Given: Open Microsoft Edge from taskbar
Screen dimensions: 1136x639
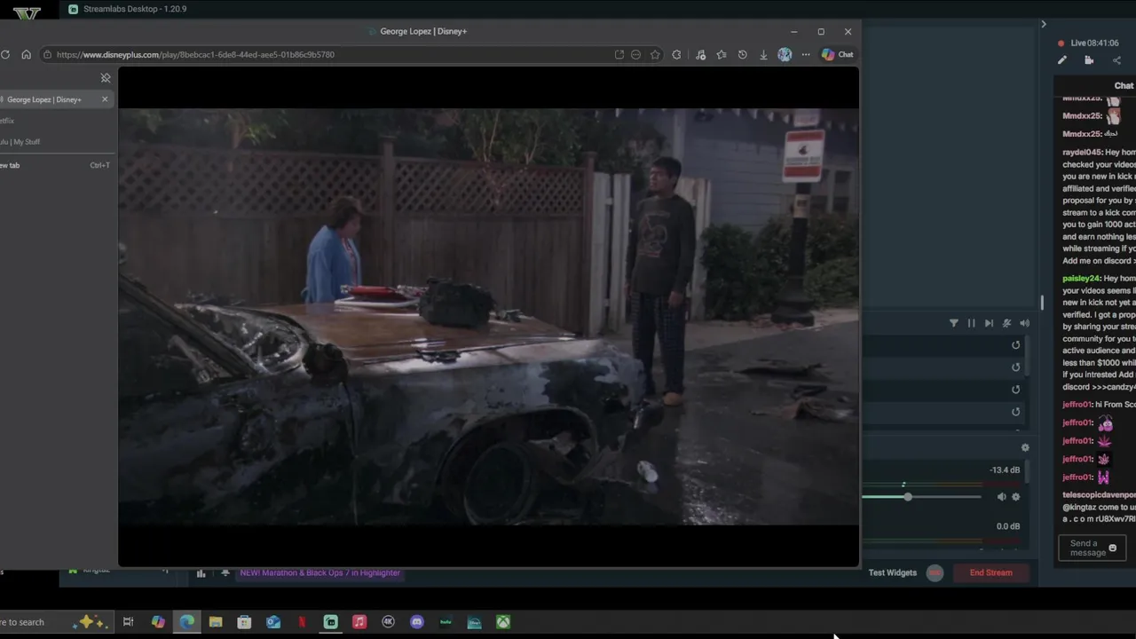Looking at the screenshot, I should point(186,622).
